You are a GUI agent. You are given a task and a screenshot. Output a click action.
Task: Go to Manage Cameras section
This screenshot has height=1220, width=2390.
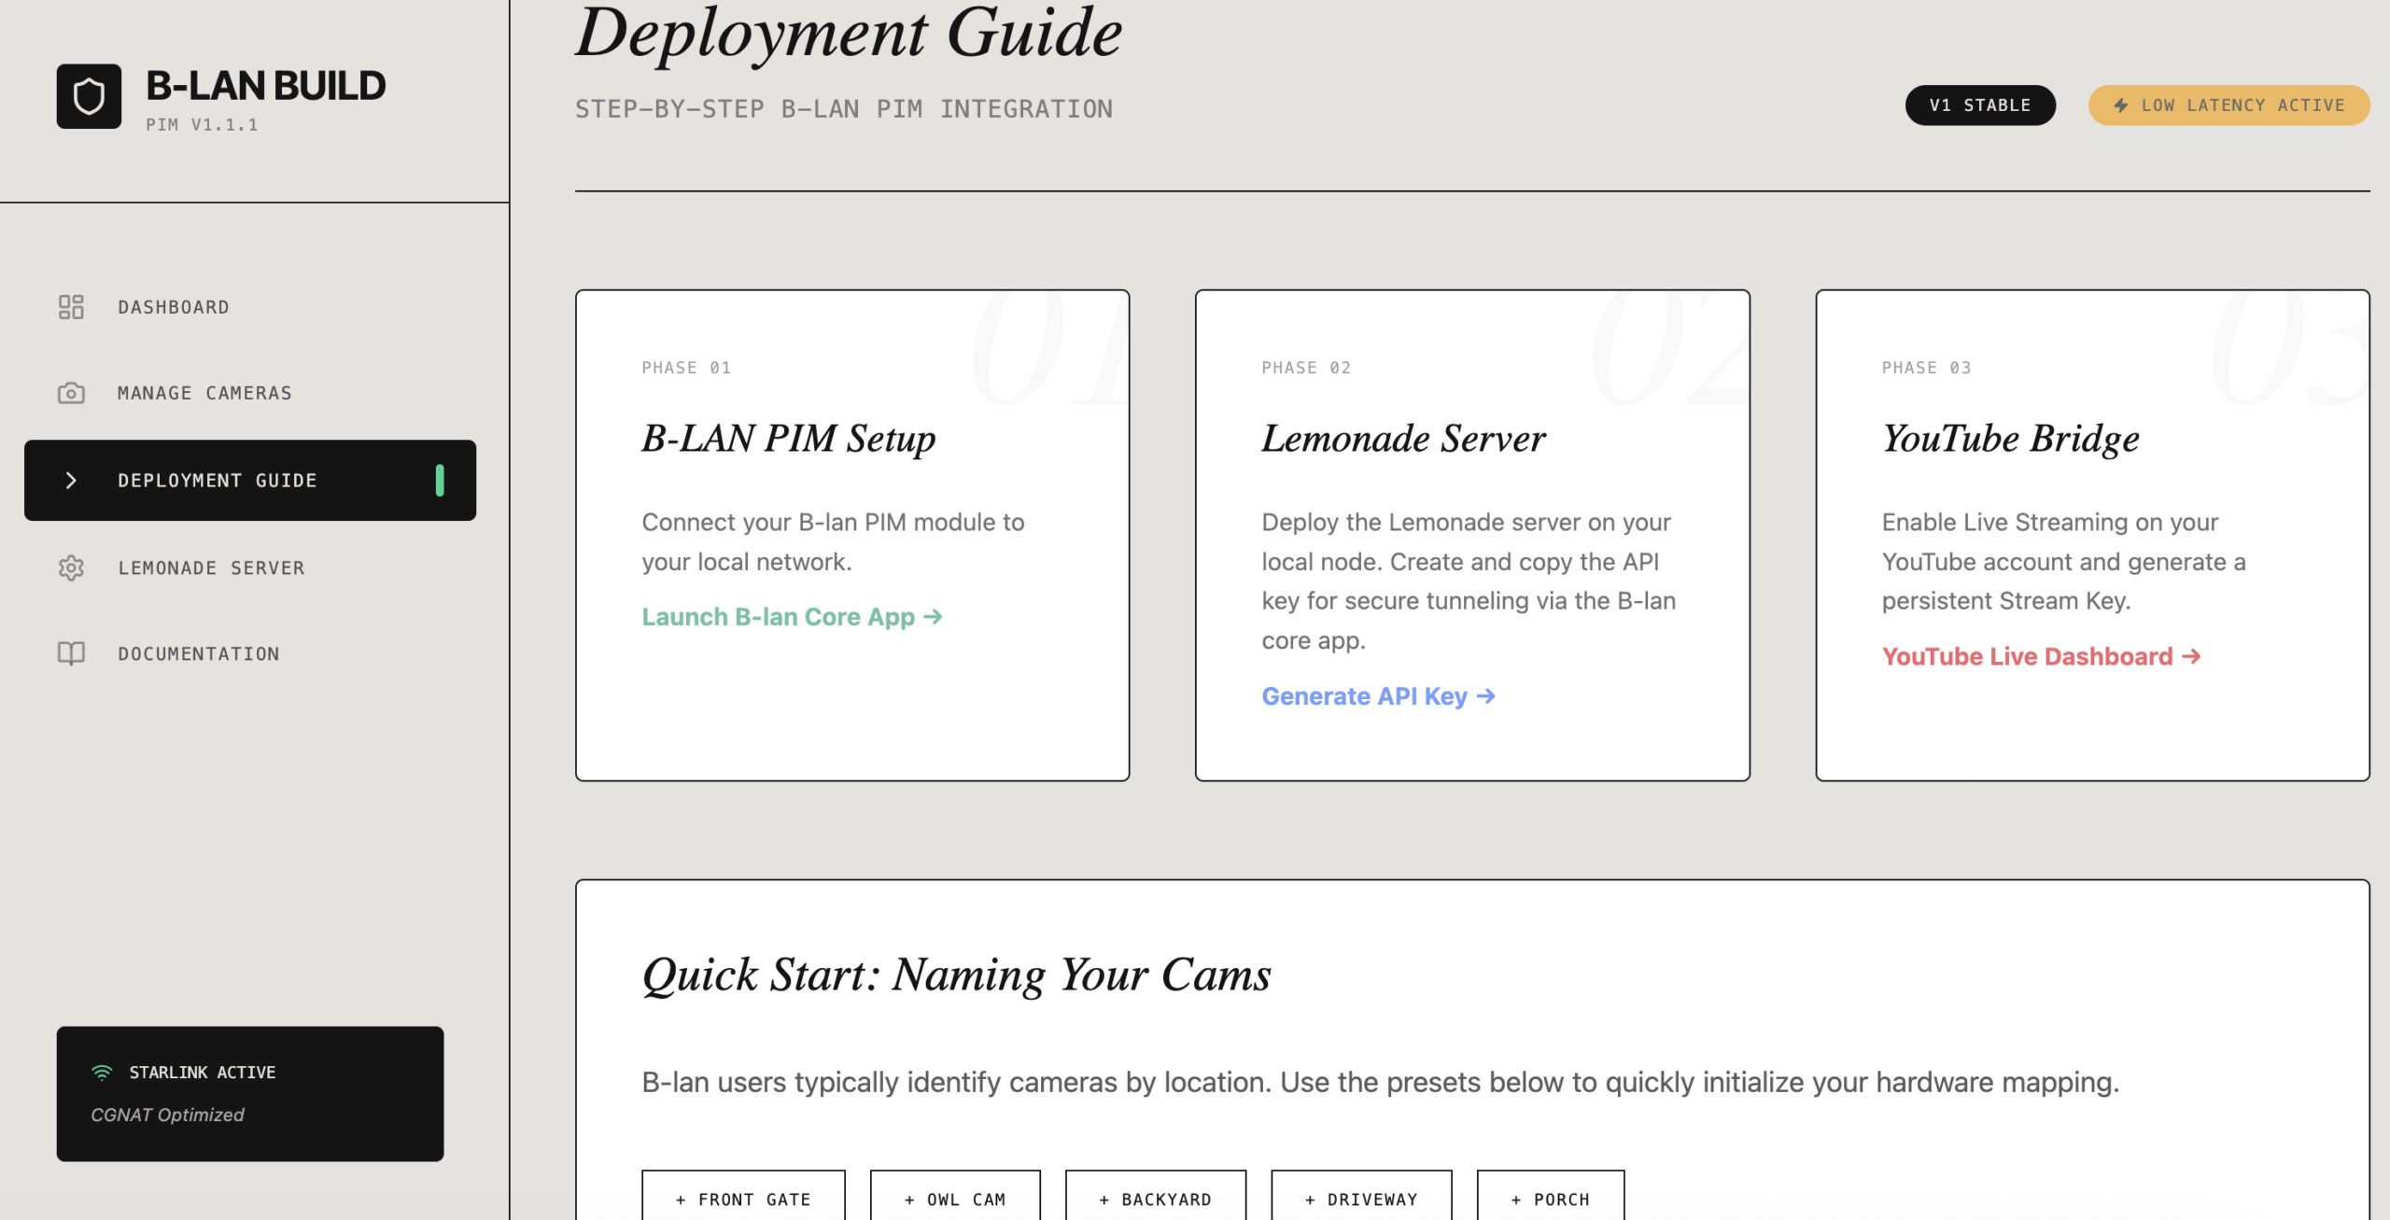(204, 393)
